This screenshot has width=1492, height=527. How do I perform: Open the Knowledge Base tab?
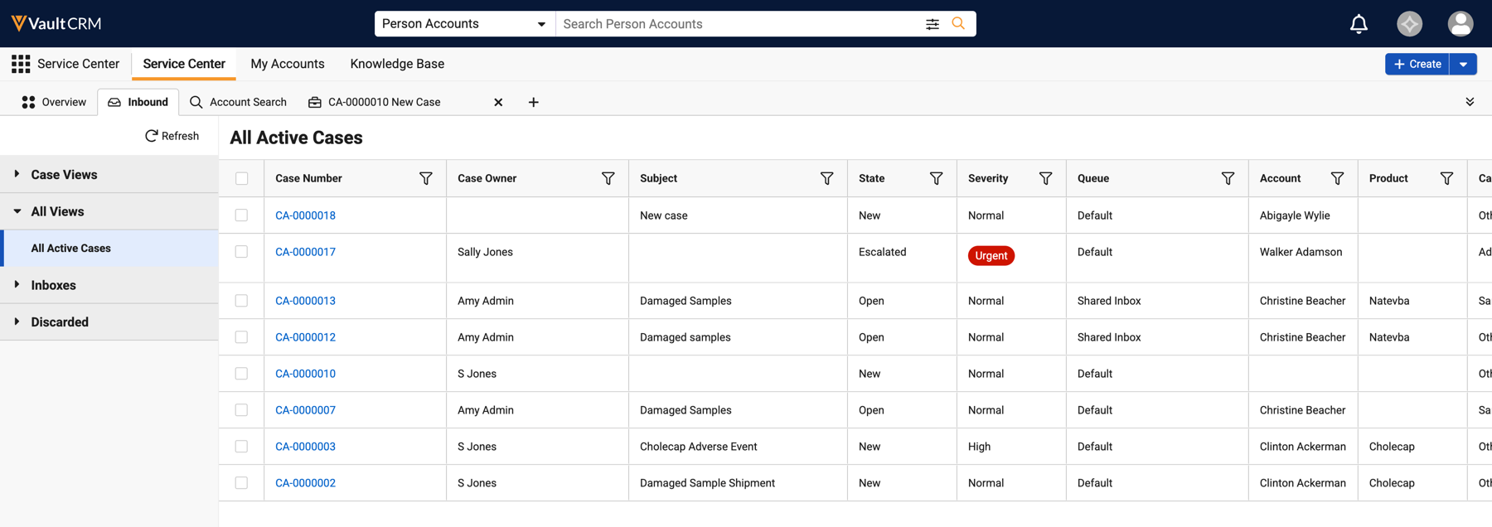[x=397, y=64]
